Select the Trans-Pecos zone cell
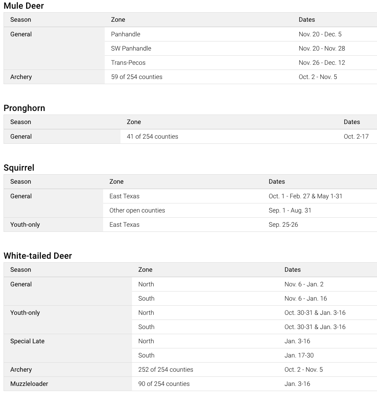Viewport: 377px width, 395px height. point(128,63)
